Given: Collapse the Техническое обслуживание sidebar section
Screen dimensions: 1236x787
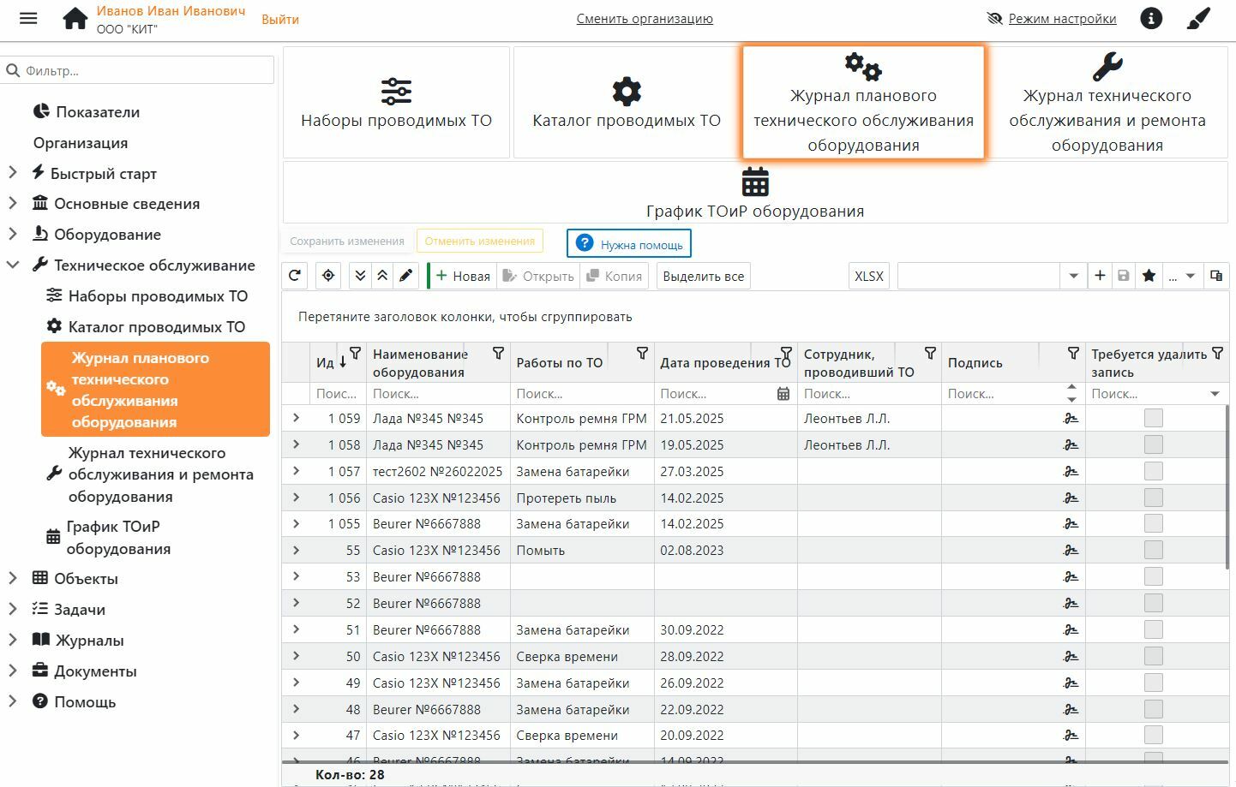Looking at the screenshot, I should tap(13, 265).
